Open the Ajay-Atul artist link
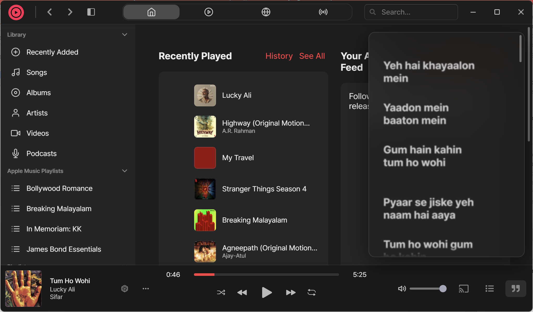 click(x=234, y=256)
